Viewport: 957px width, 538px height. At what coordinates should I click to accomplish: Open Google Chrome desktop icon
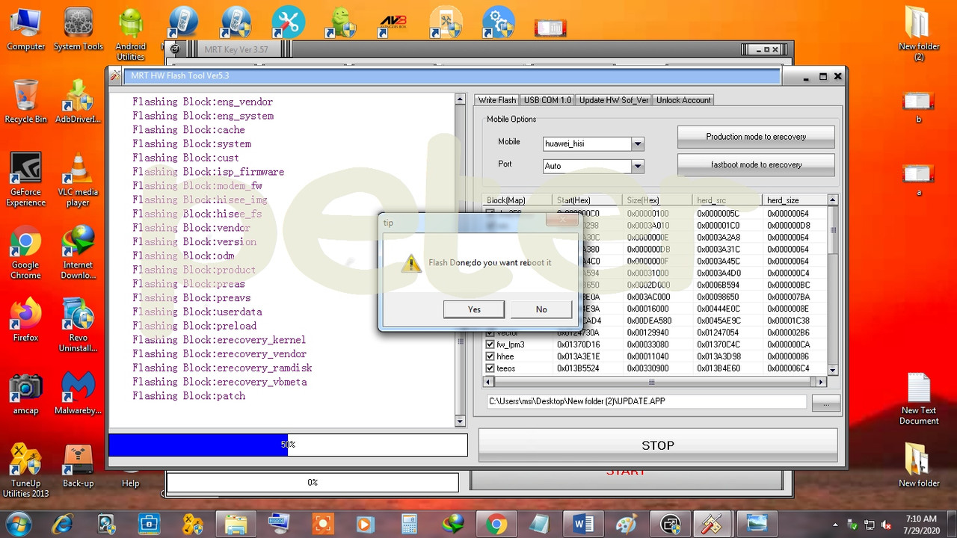[25, 253]
